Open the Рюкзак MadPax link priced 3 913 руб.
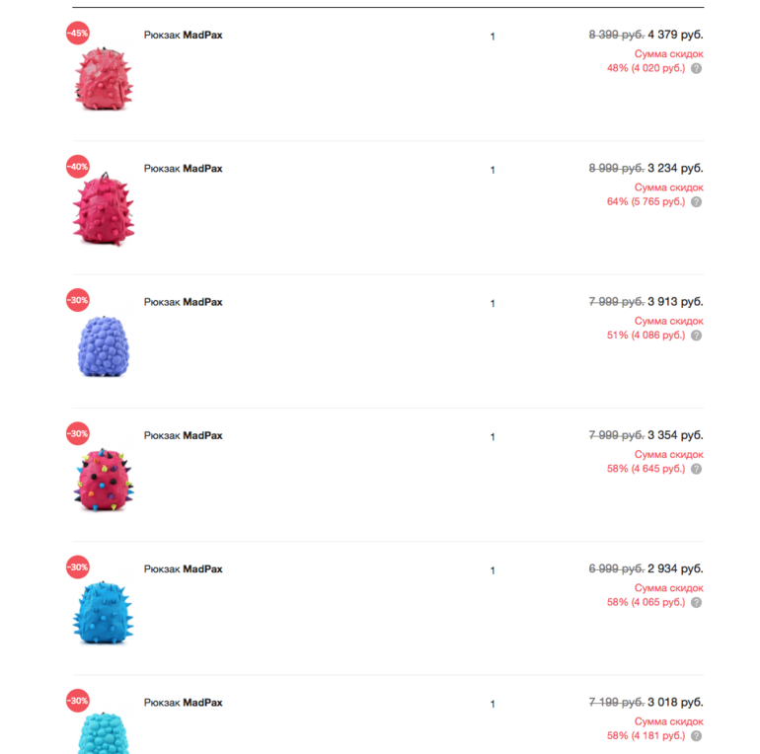The image size is (760, 754). click(184, 302)
